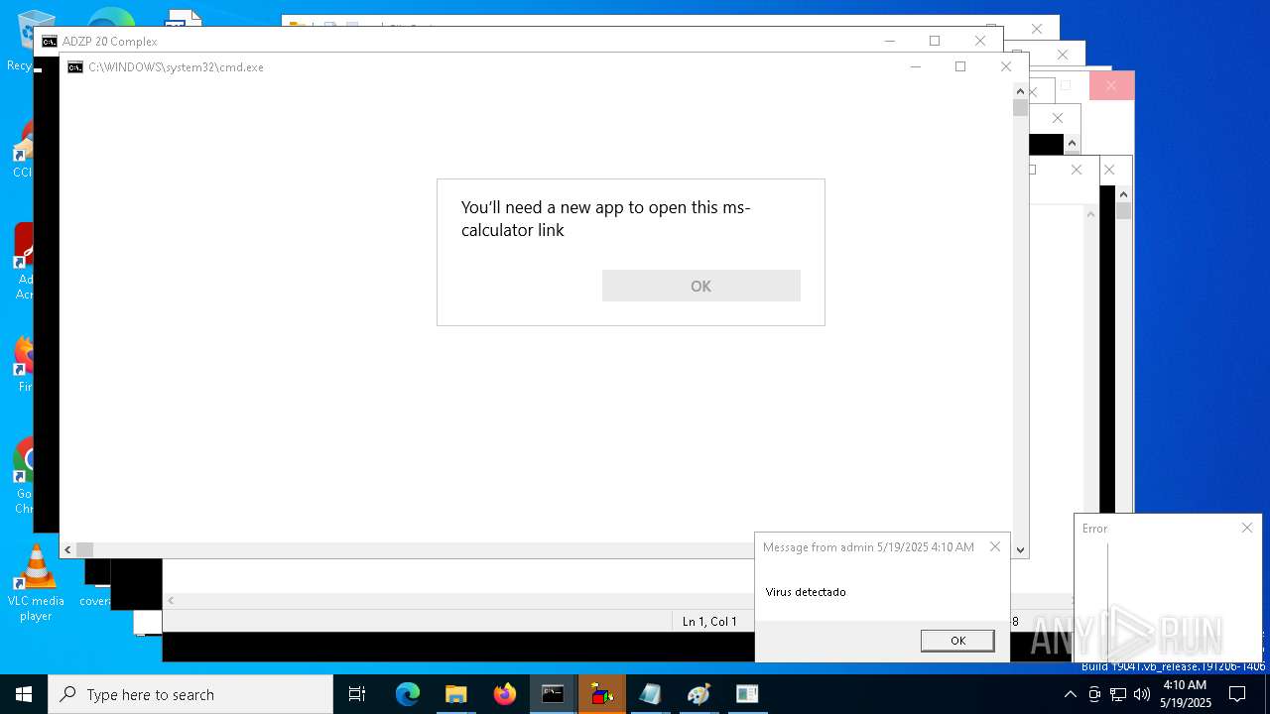Screen dimensions: 1270x714
Task: Click the cmd.exe horizontal scrollbar left arrow
Action: point(67,549)
